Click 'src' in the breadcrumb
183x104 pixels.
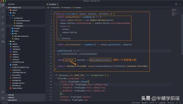(48, 8)
